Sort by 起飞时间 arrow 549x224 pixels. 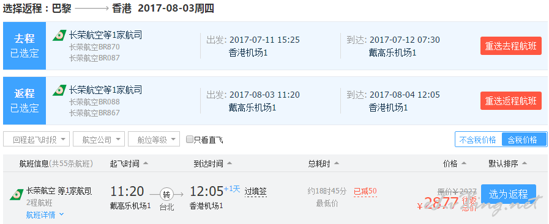point(146,164)
